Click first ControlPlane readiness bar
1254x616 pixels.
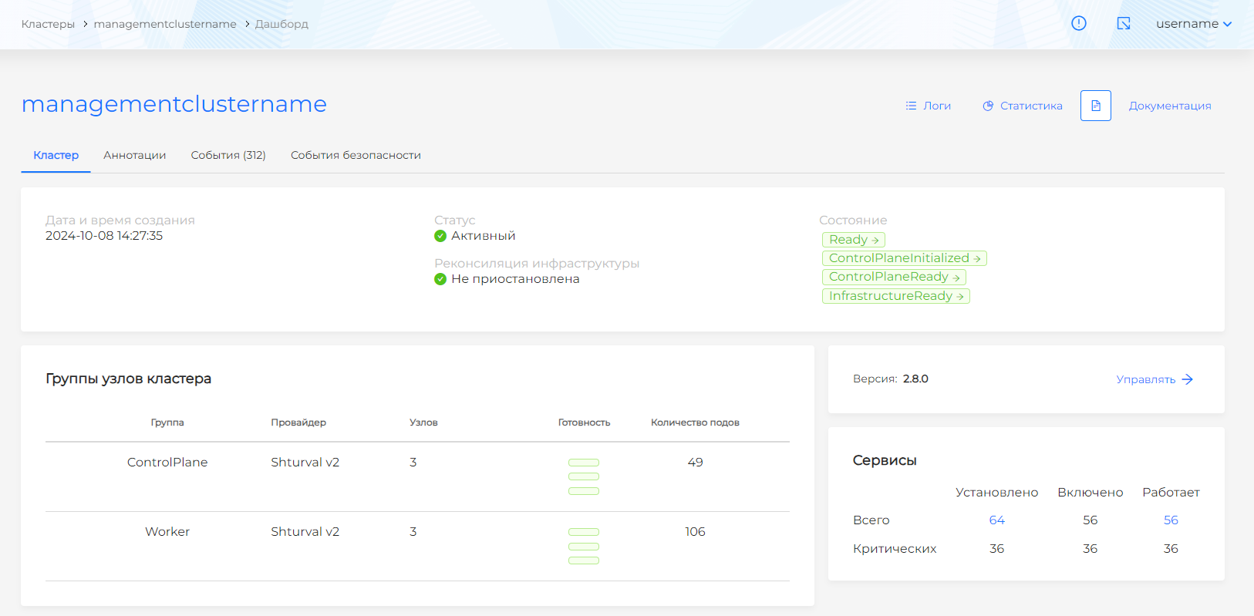tap(584, 463)
